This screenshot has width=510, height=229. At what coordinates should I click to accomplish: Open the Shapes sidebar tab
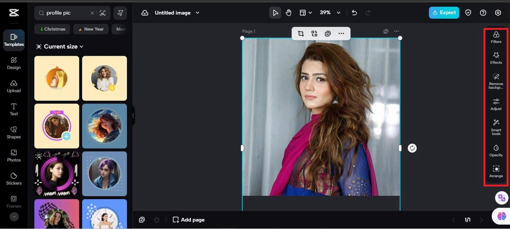(14, 133)
